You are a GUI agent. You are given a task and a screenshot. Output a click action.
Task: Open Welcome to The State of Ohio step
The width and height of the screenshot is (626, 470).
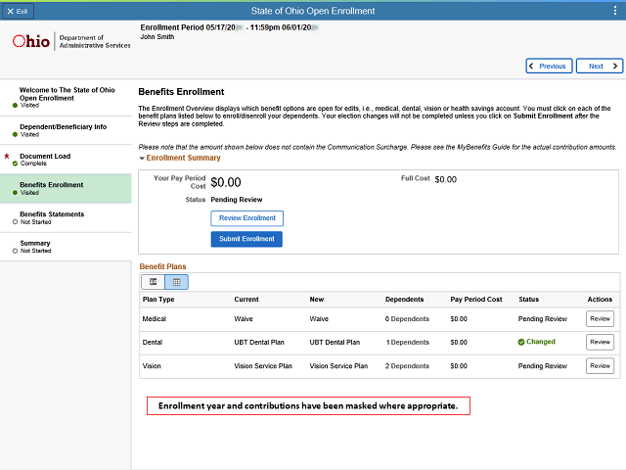[66, 98]
